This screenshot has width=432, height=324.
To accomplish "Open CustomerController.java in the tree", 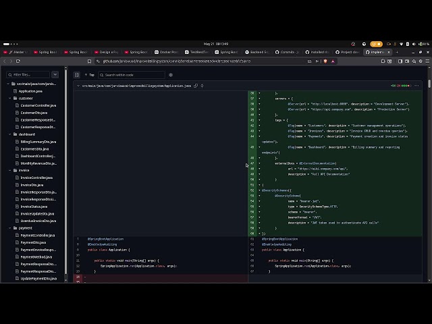I will [x=38, y=105].
